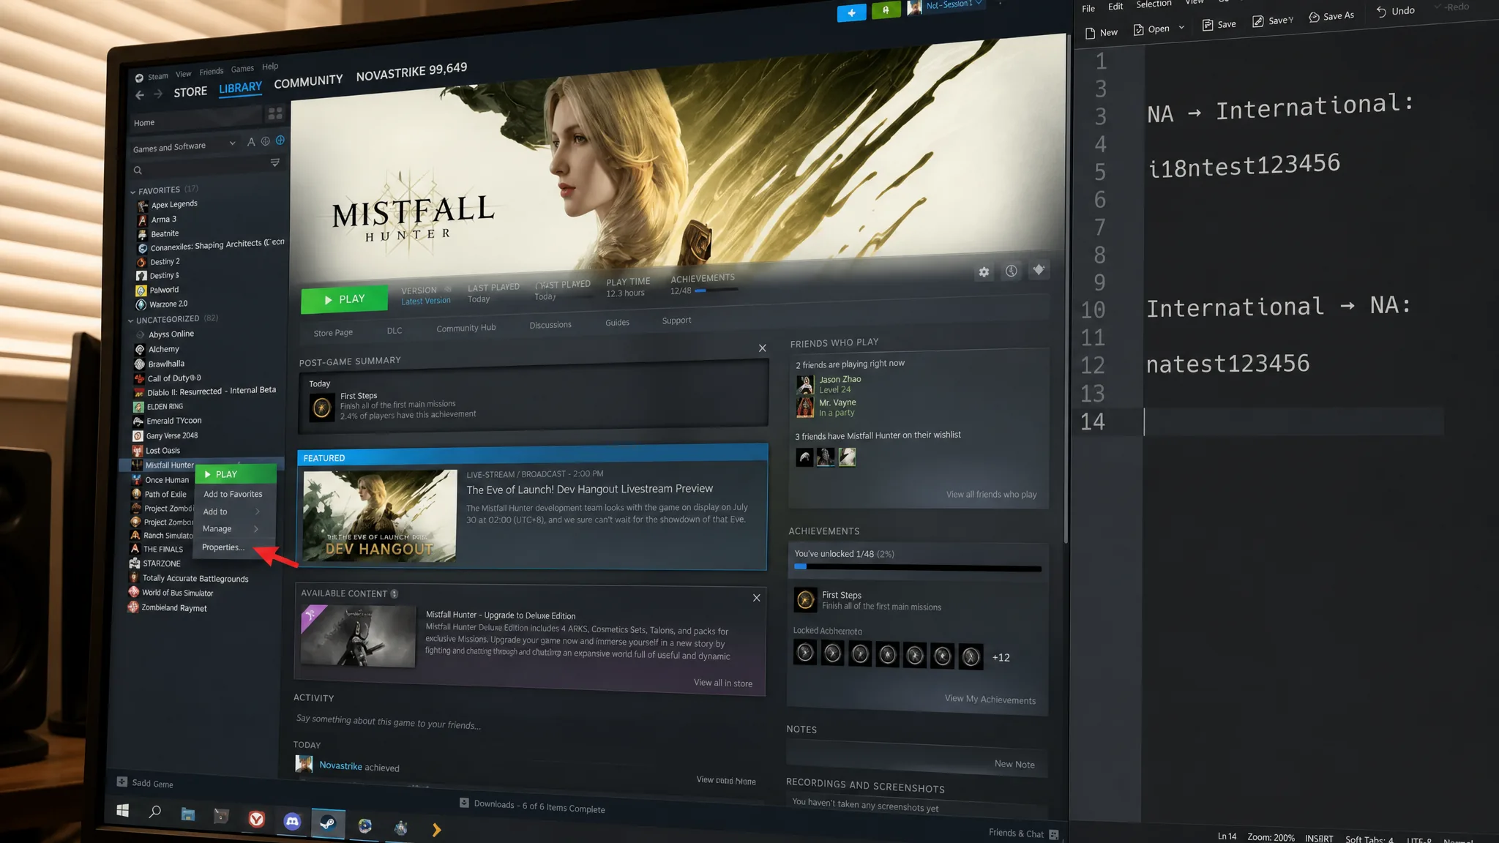Click the New file icon in the editor
The image size is (1499, 843).
(x=1090, y=33)
